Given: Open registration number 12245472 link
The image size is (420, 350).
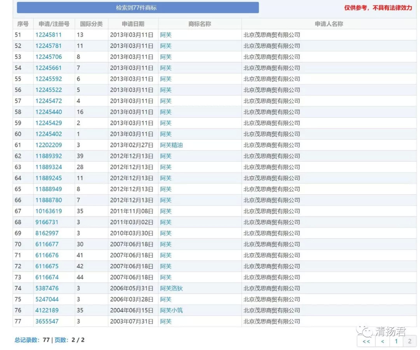Looking at the screenshot, I should click(49, 101).
